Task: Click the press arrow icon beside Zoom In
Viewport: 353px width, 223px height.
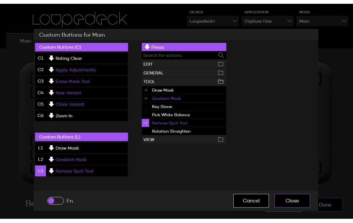Action: 51,116
